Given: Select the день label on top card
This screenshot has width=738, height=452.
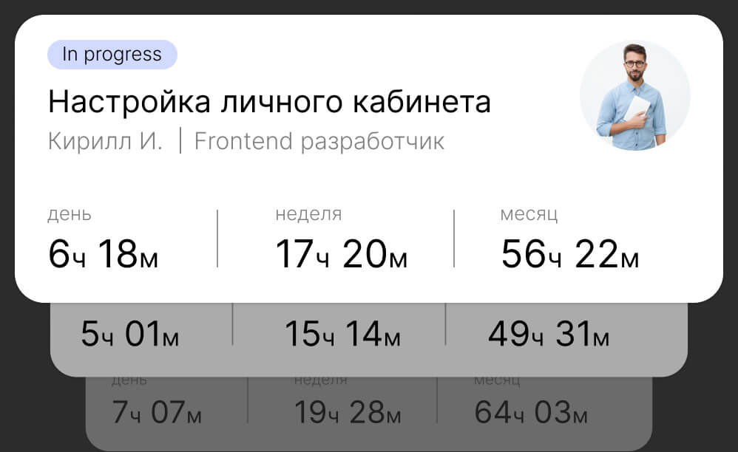Looking at the screenshot, I should [x=70, y=214].
